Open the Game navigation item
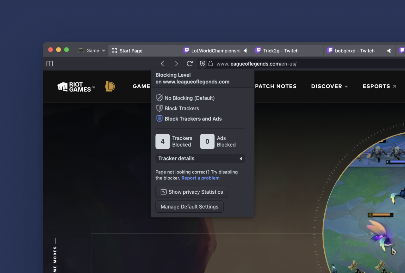Image resolution: width=405 pixels, height=273 pixels. click(141, 86)
